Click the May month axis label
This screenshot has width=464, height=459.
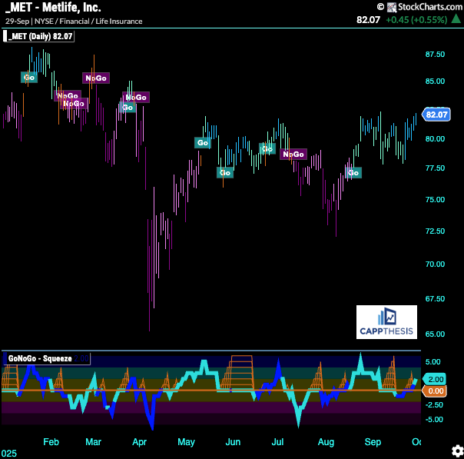(x=186, y=442)
